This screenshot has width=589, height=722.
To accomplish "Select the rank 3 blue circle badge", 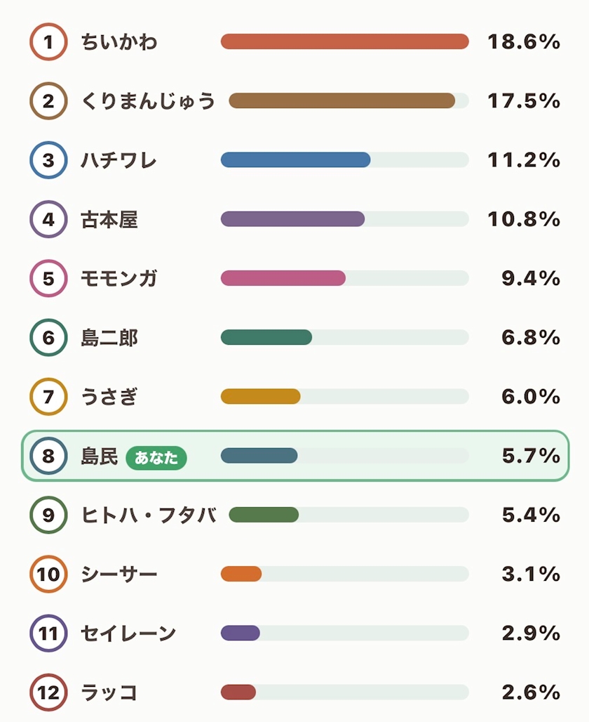I will coord(49,160).
